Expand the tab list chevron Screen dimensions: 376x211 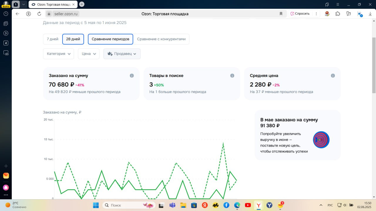[23, 4]
